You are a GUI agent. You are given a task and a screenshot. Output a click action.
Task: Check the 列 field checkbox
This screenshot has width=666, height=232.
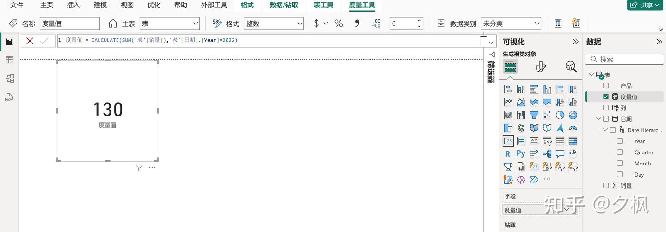(606, 108)
